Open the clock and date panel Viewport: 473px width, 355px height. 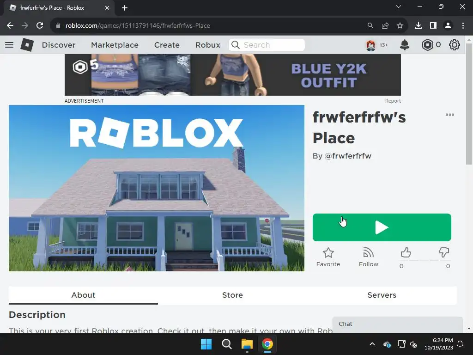point(439,344)
